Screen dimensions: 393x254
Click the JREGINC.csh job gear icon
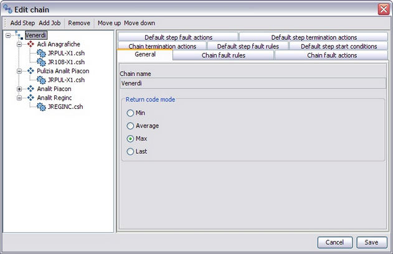[x=41, y=106]
